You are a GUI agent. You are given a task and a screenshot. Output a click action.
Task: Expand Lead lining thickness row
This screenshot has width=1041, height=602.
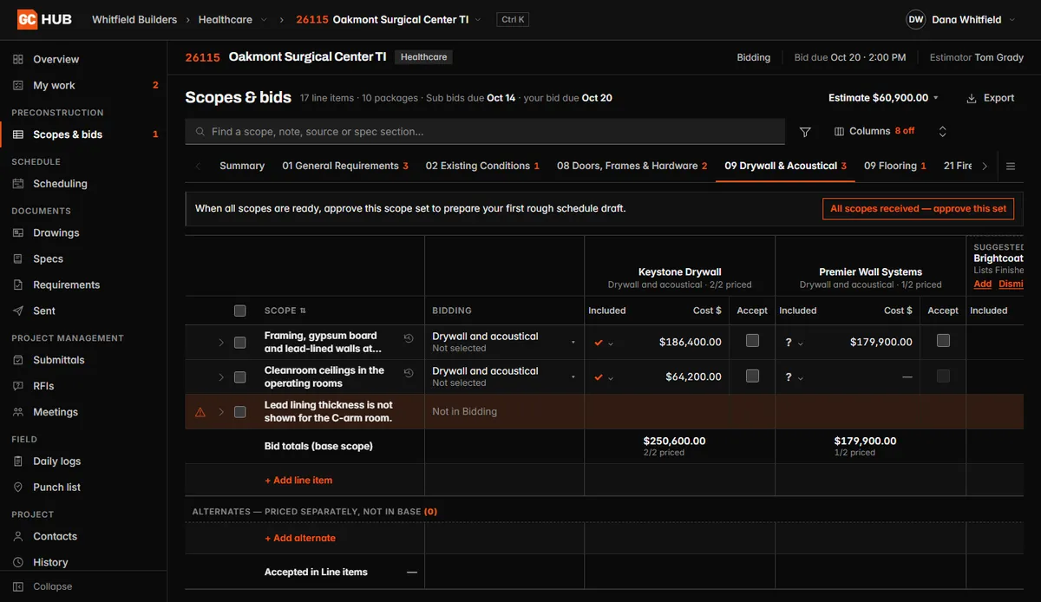click(221, 412)
